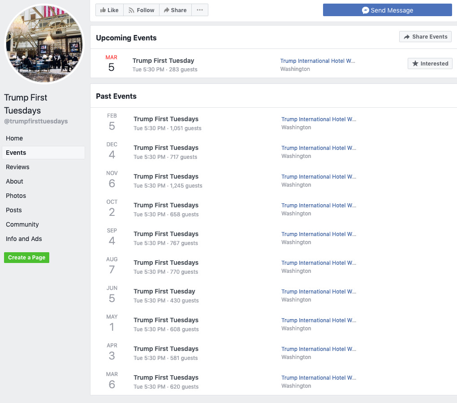Click hotel venue link for Dec 4 event
This screenshot has width=457, height=403.
319,148
